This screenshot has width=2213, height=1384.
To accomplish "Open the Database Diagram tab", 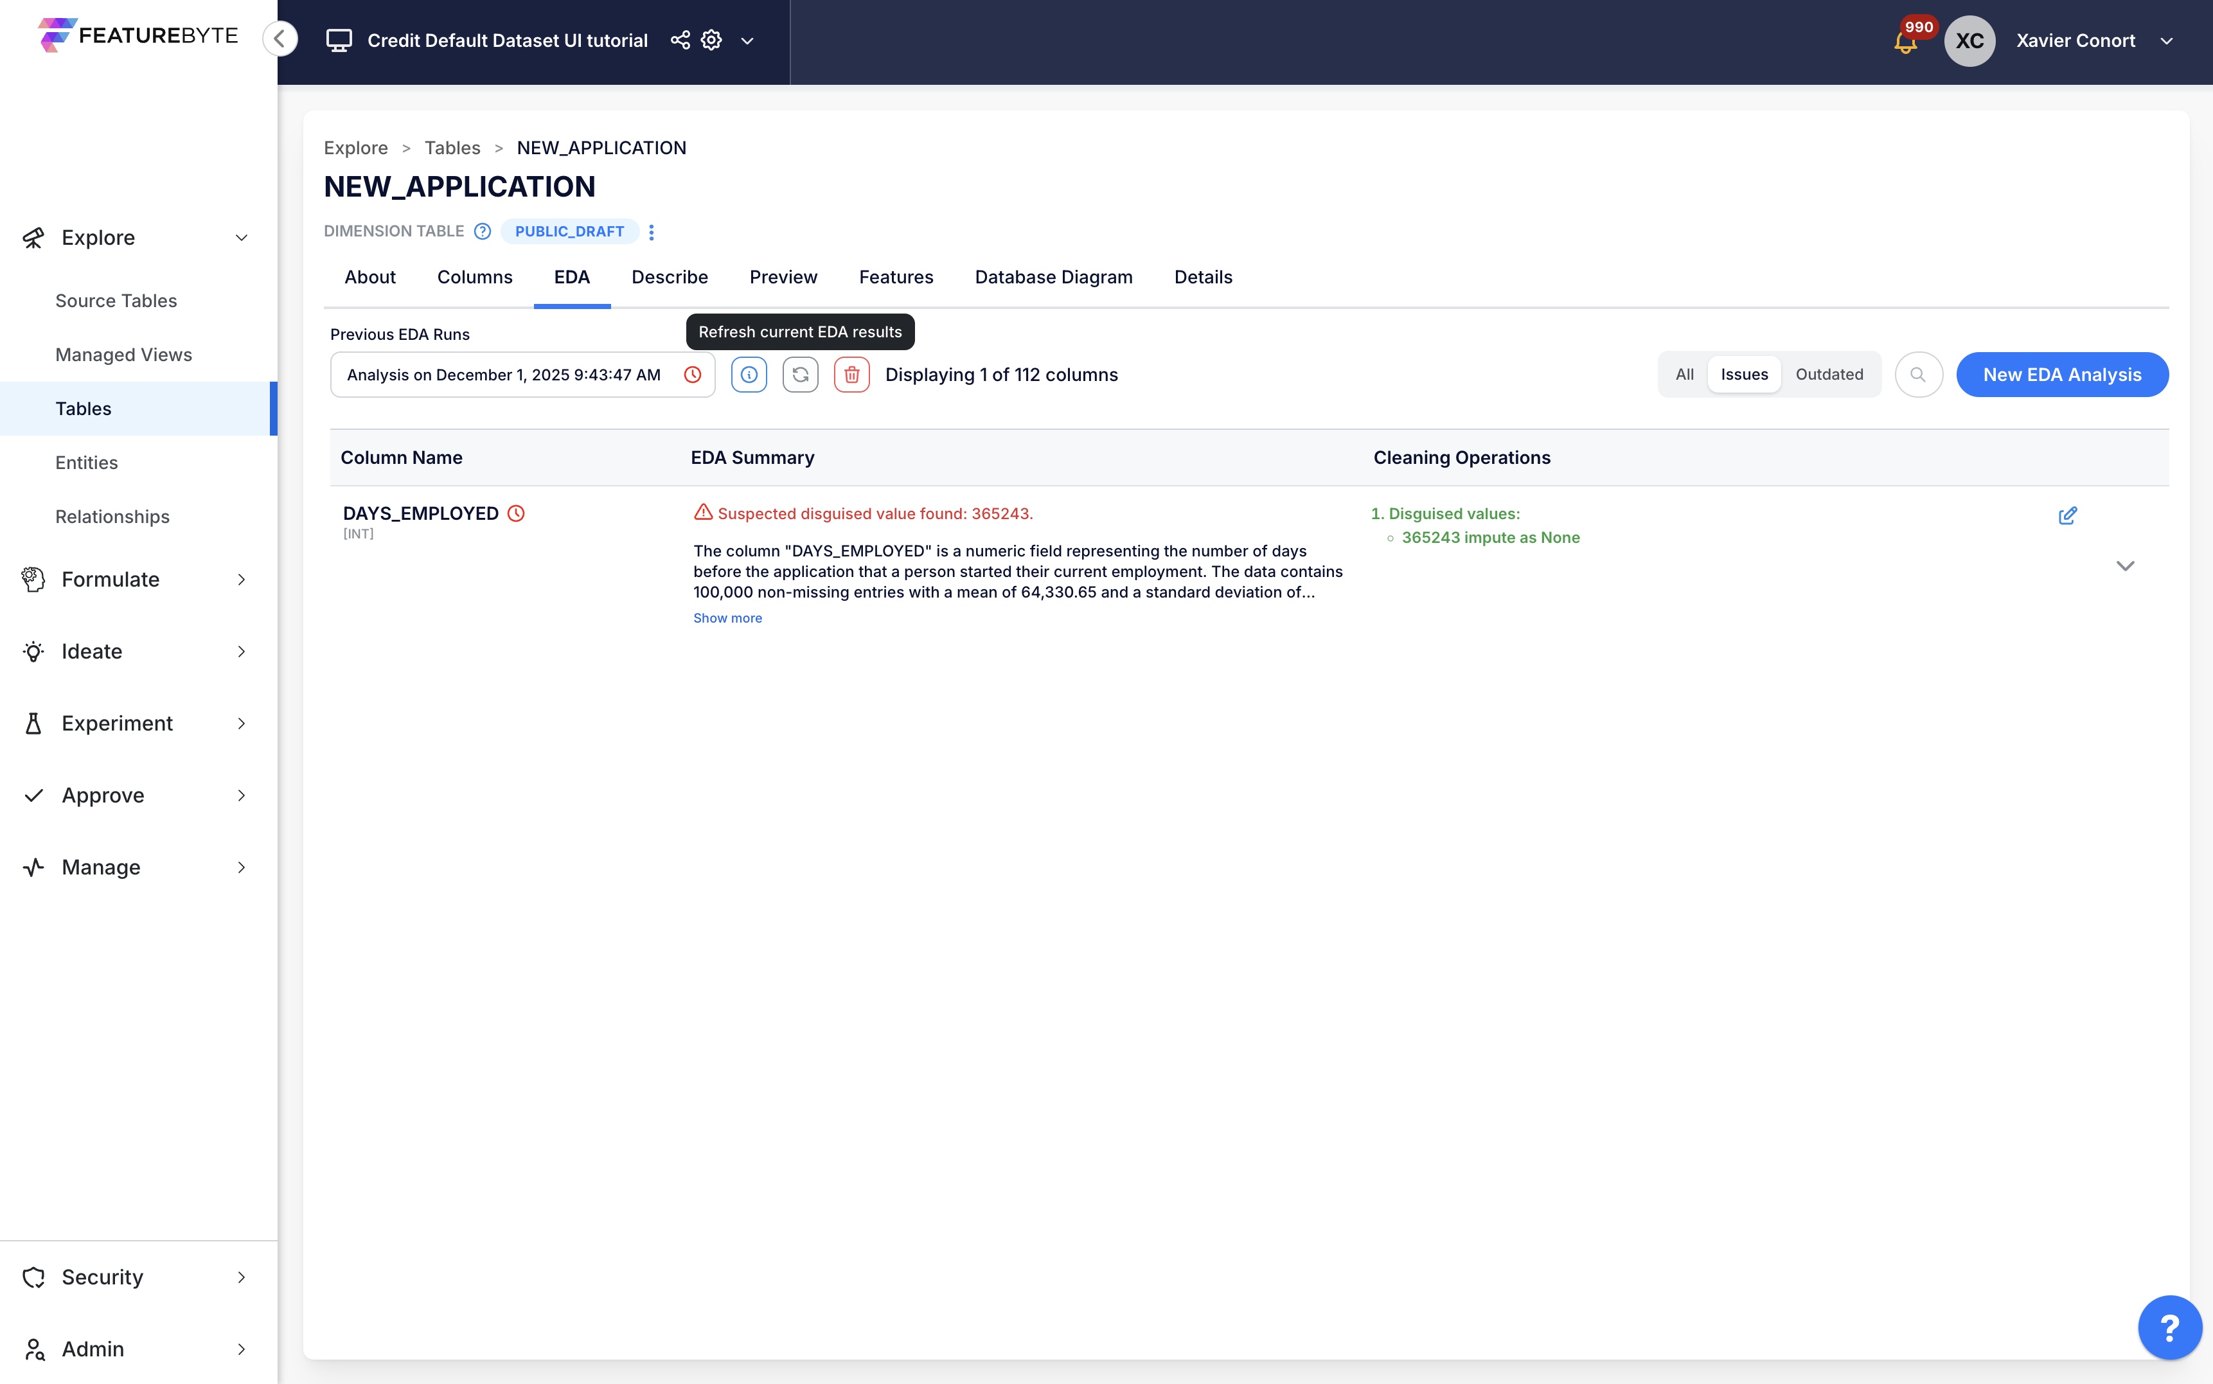I will coord(1053,278).
